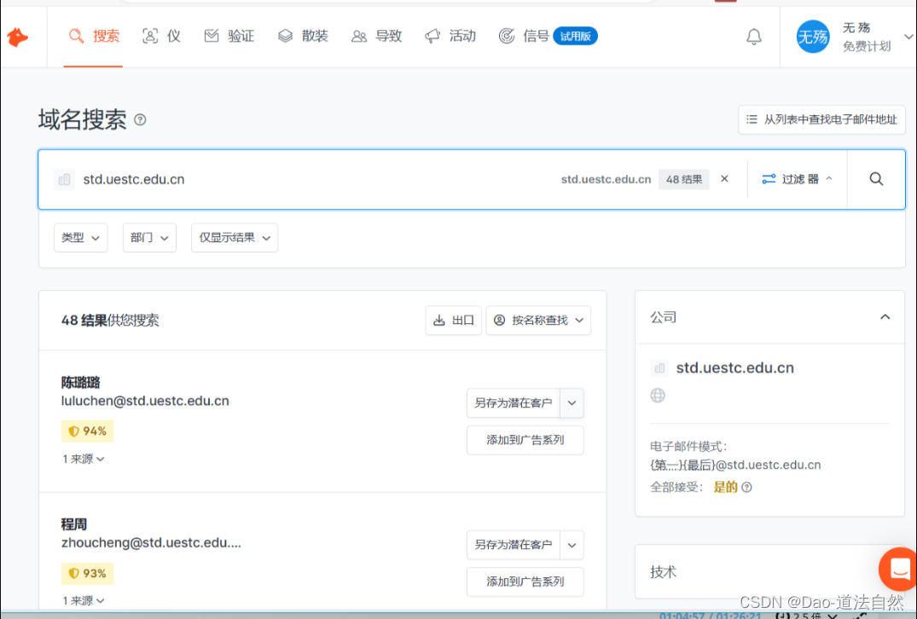917x619 pixels.
Task: Open the 验证 email verification section
Action: click(x=229, y=36)
